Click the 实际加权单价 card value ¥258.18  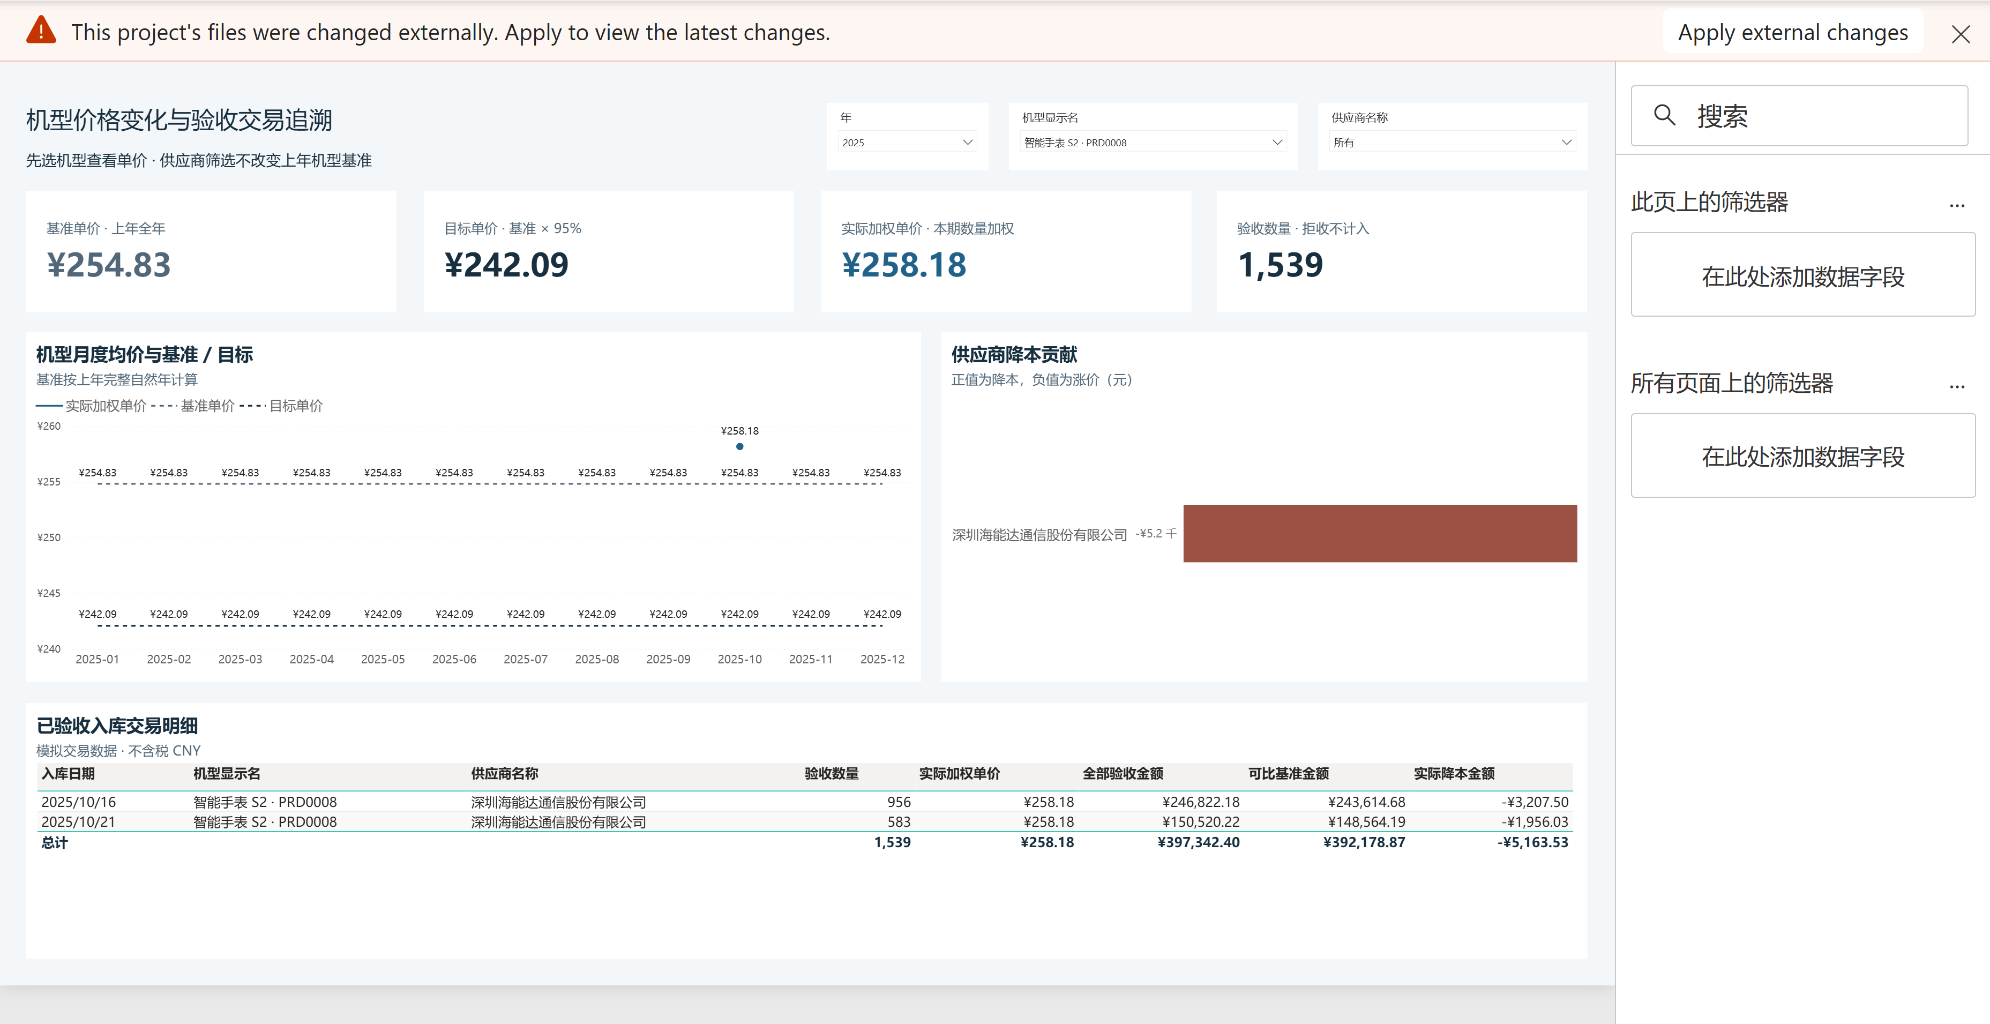904,265
